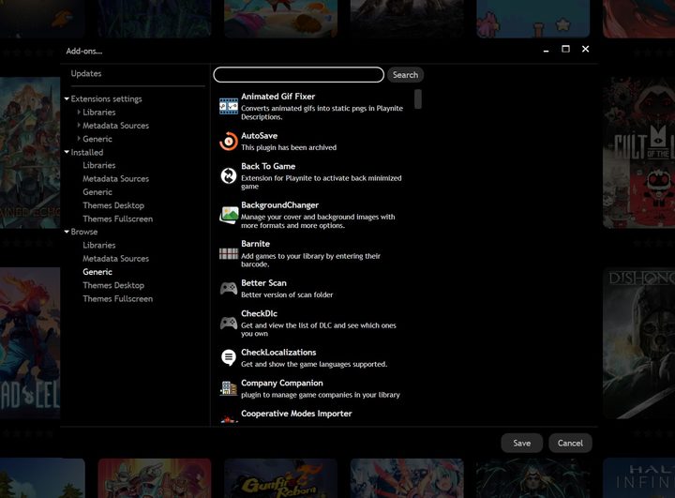Focus the add-on search input field
This screenshot has height=498, width=675.
(299, 74)
